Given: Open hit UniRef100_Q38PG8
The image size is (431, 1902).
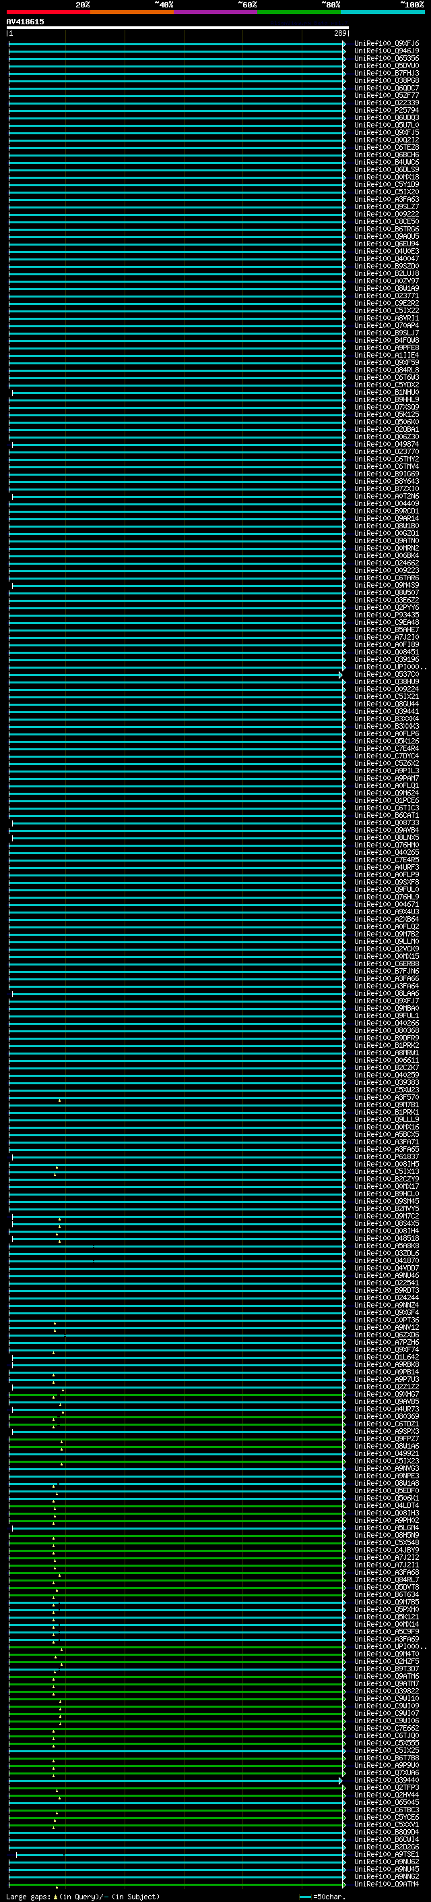Looking at the screenshot, I should coord(387,80).
